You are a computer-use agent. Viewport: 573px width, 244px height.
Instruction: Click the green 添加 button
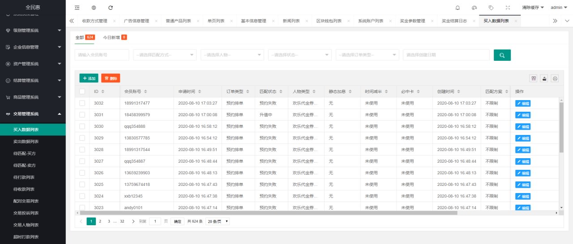[89, 78]
